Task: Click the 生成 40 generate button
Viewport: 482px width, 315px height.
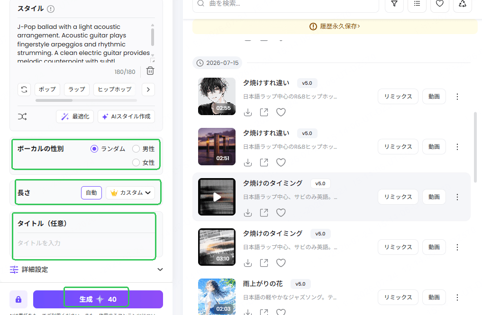Action: pyautogui.click(x=98, y=299)
